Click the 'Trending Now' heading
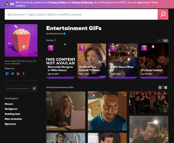The image size is (174, 143). [x=11, y=98]
